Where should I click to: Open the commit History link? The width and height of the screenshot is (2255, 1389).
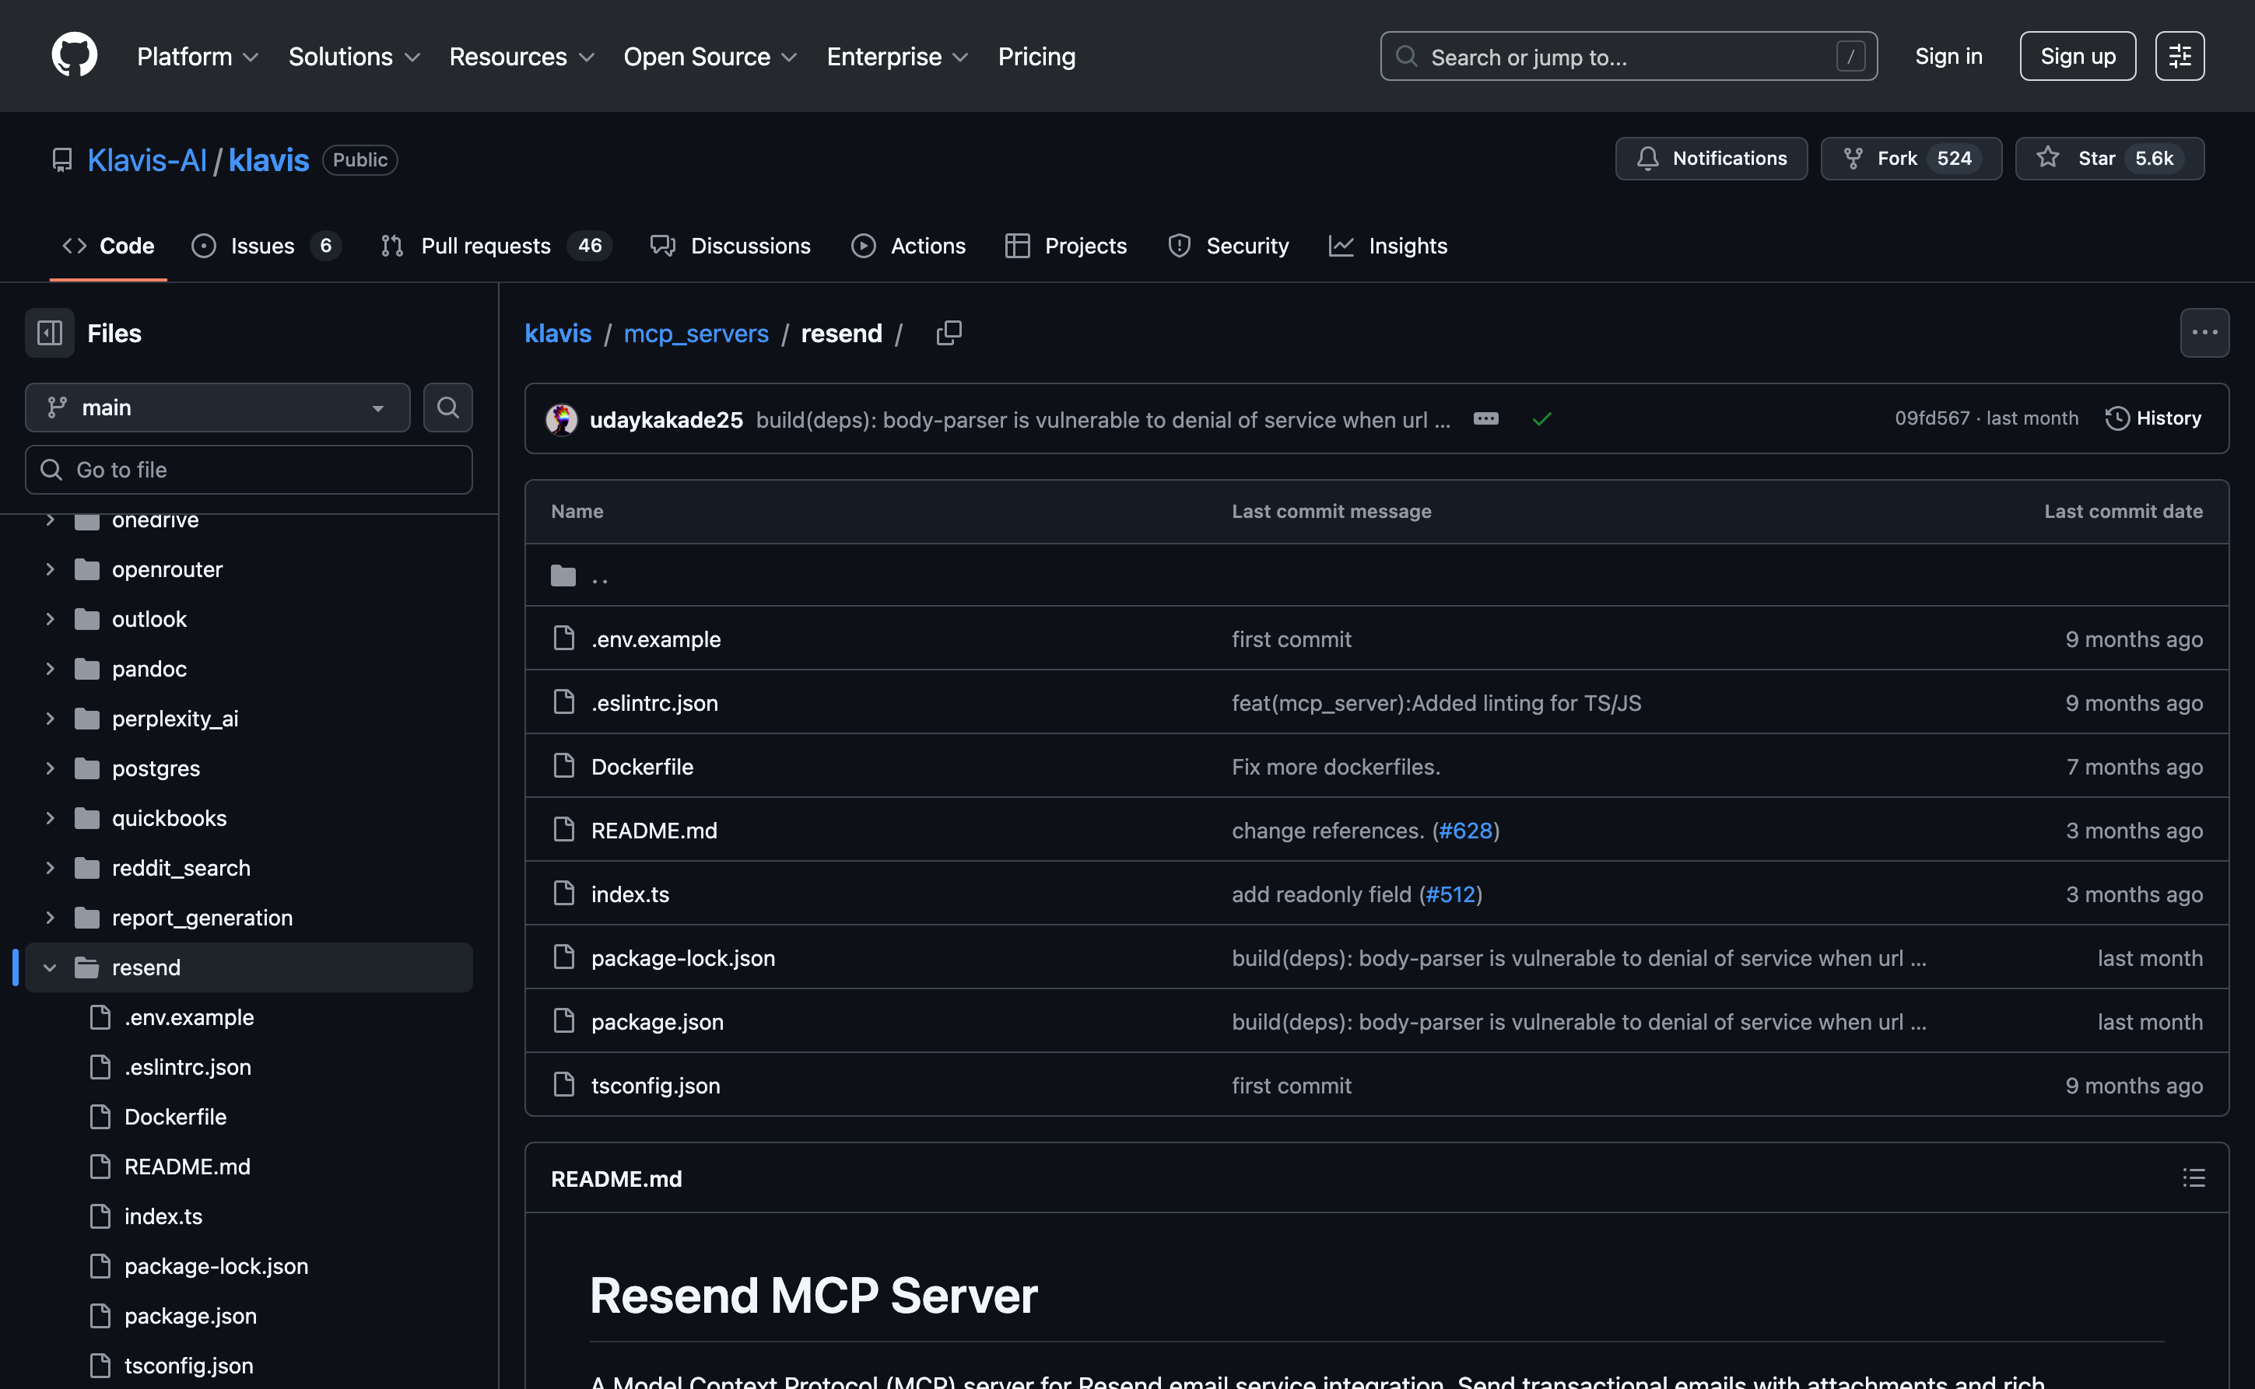click(x=2152, y=418)
